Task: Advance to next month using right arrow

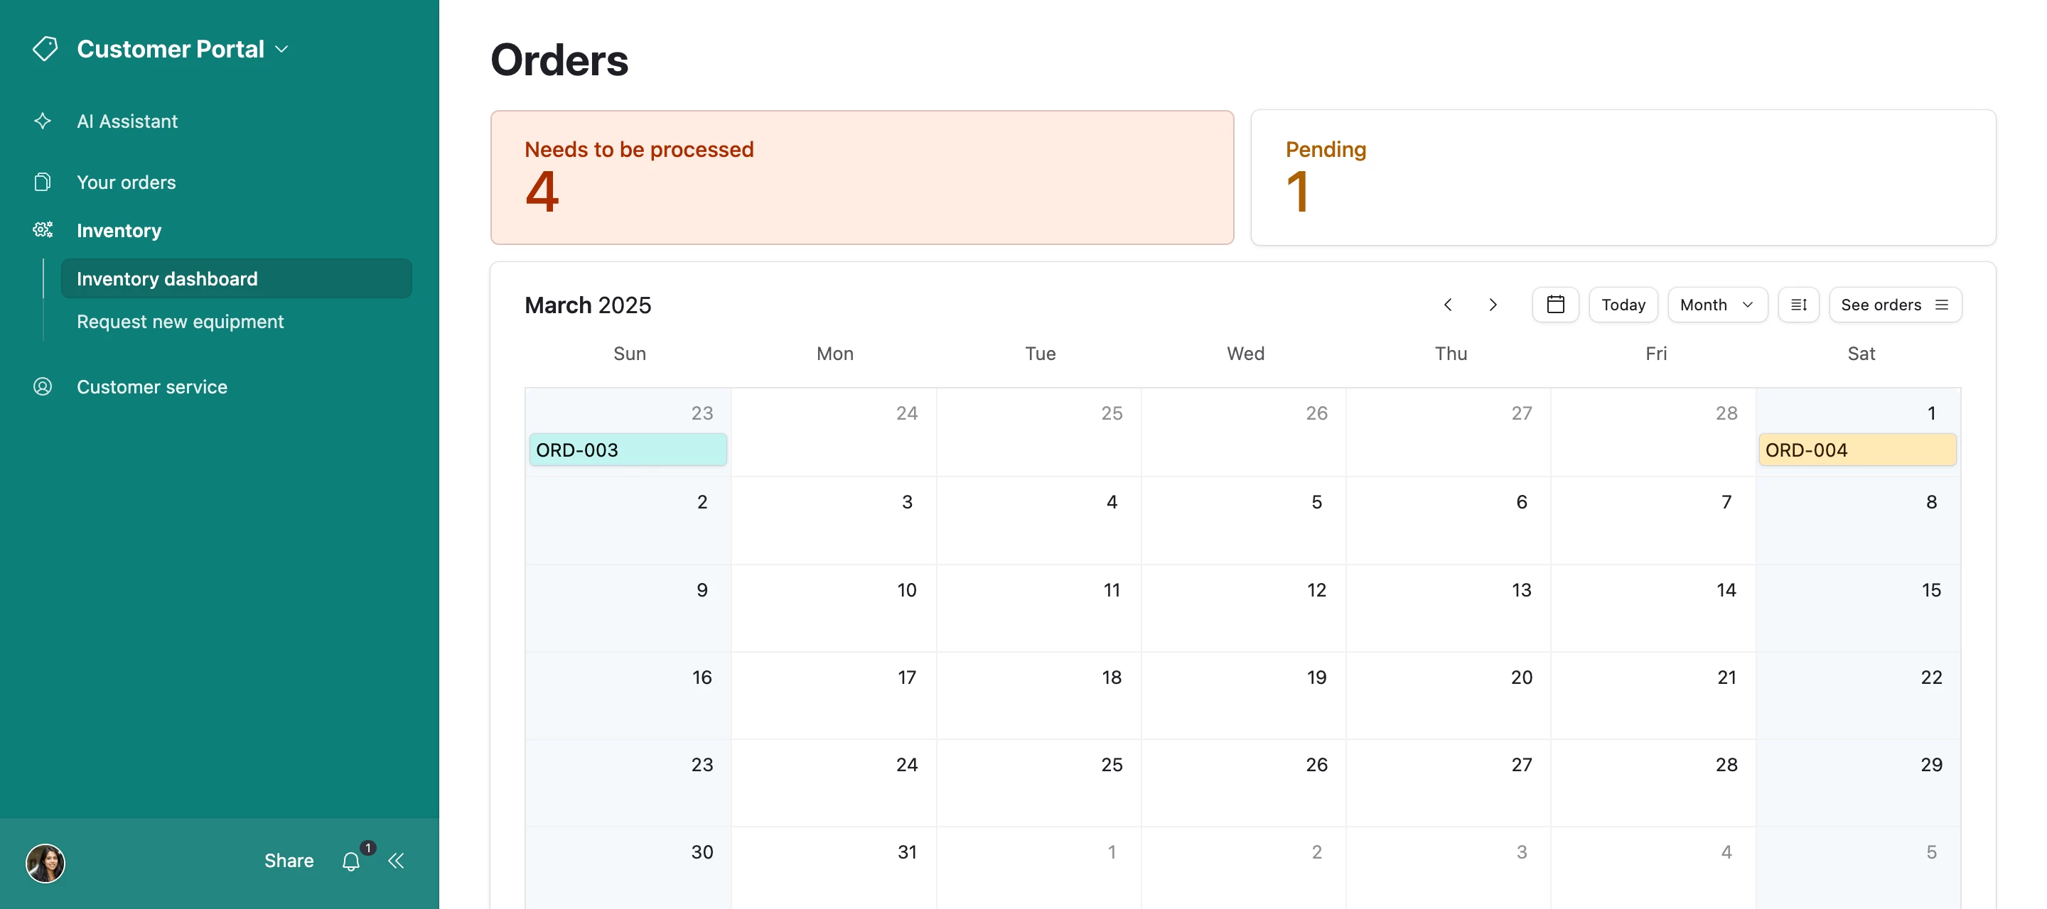Action: click(1493, 304)
